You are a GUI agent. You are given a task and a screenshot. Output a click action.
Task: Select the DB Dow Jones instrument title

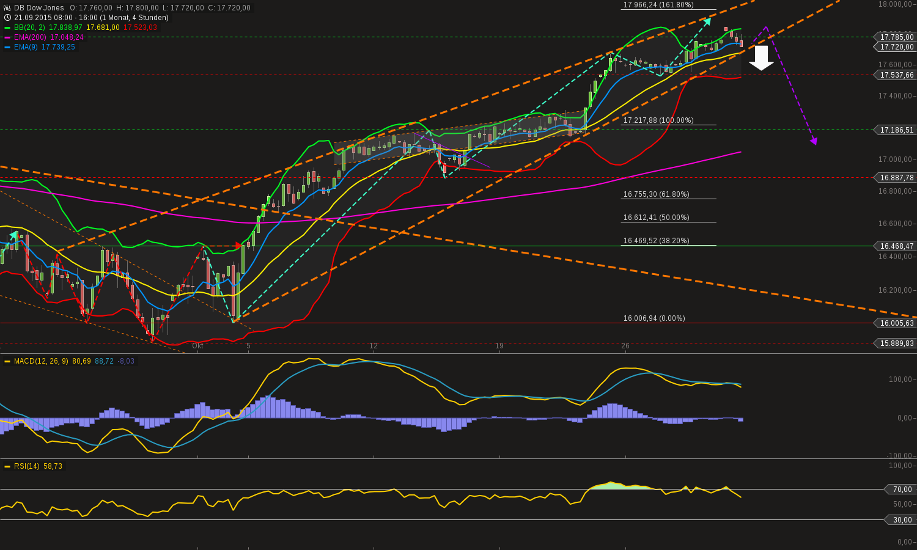[x=39, y=8]
